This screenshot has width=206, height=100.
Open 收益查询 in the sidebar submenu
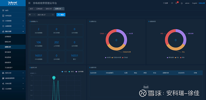click(8, 57)
